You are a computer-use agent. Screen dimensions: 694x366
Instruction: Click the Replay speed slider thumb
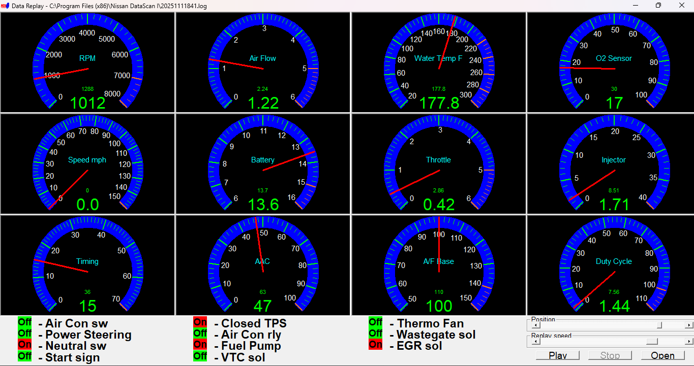pyautogui.click(x=652, y=341)
